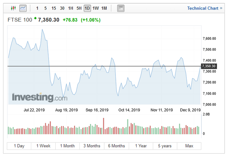231x157 pixels.
Task: Click the Aug 19, 2019 axis label
Action: tap(67, 110)
